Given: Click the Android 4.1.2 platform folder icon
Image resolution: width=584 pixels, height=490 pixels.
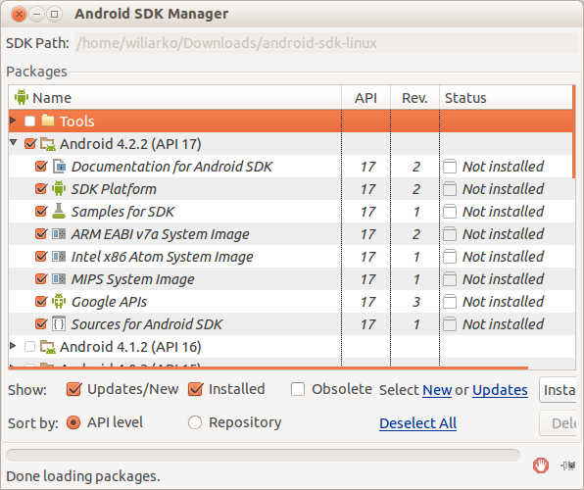Looking at the screenshot, I should (x=48, y=347).
